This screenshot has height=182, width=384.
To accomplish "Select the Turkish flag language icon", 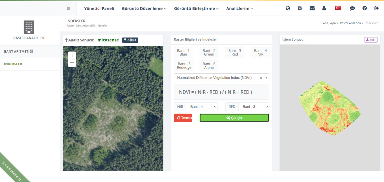I will coord(338,8).
